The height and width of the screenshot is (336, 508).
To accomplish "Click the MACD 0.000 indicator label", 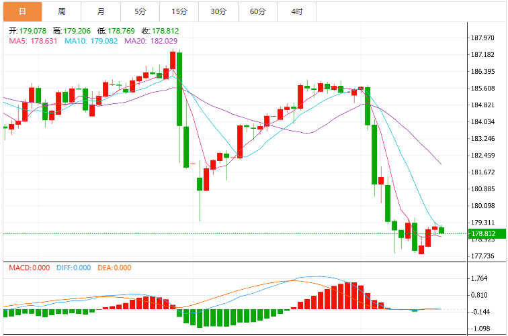I will coord(30,268).
